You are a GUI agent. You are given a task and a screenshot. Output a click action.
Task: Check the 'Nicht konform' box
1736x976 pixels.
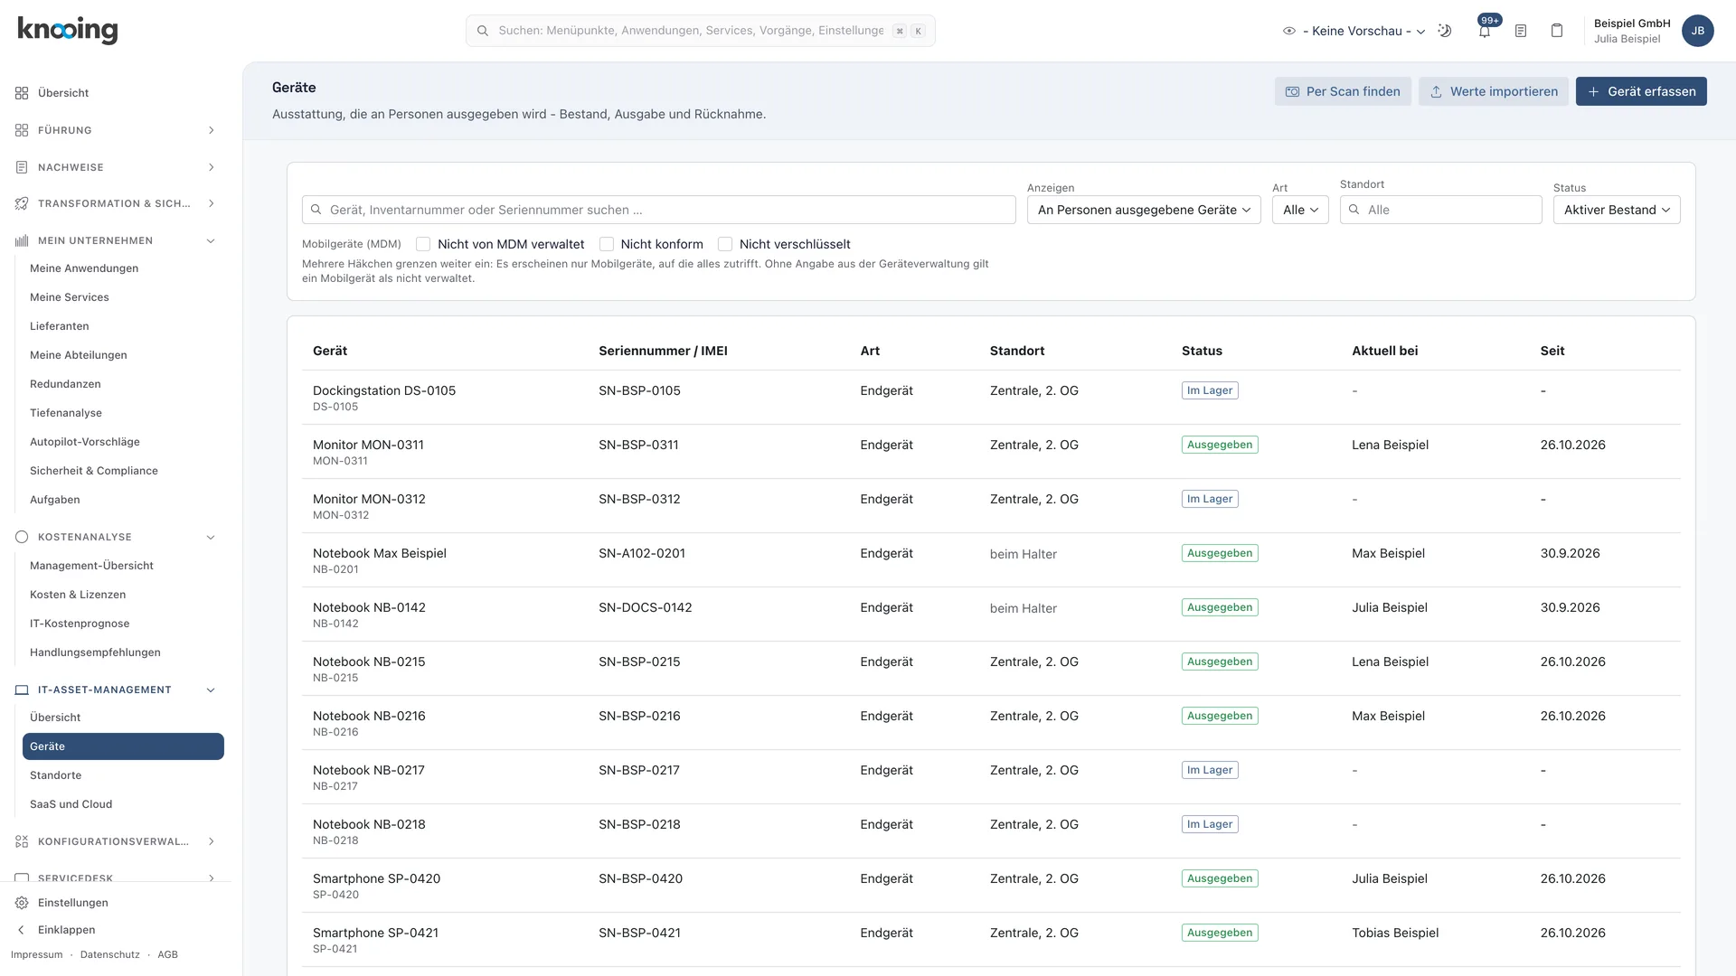(607, 244)
